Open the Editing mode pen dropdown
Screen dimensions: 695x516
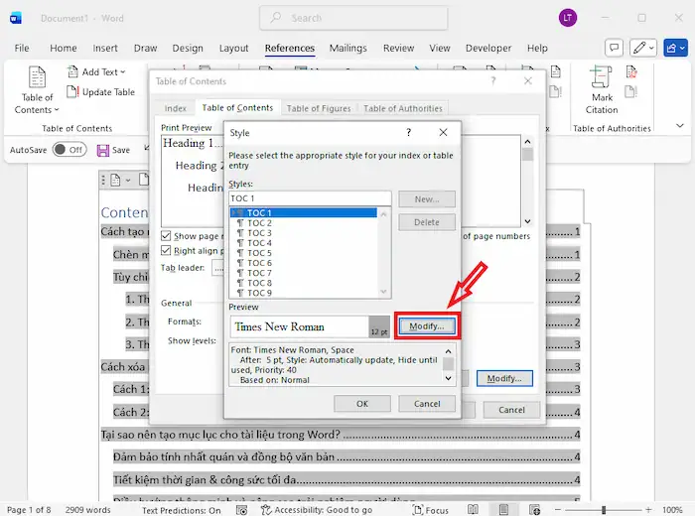[x=644, y=48]
